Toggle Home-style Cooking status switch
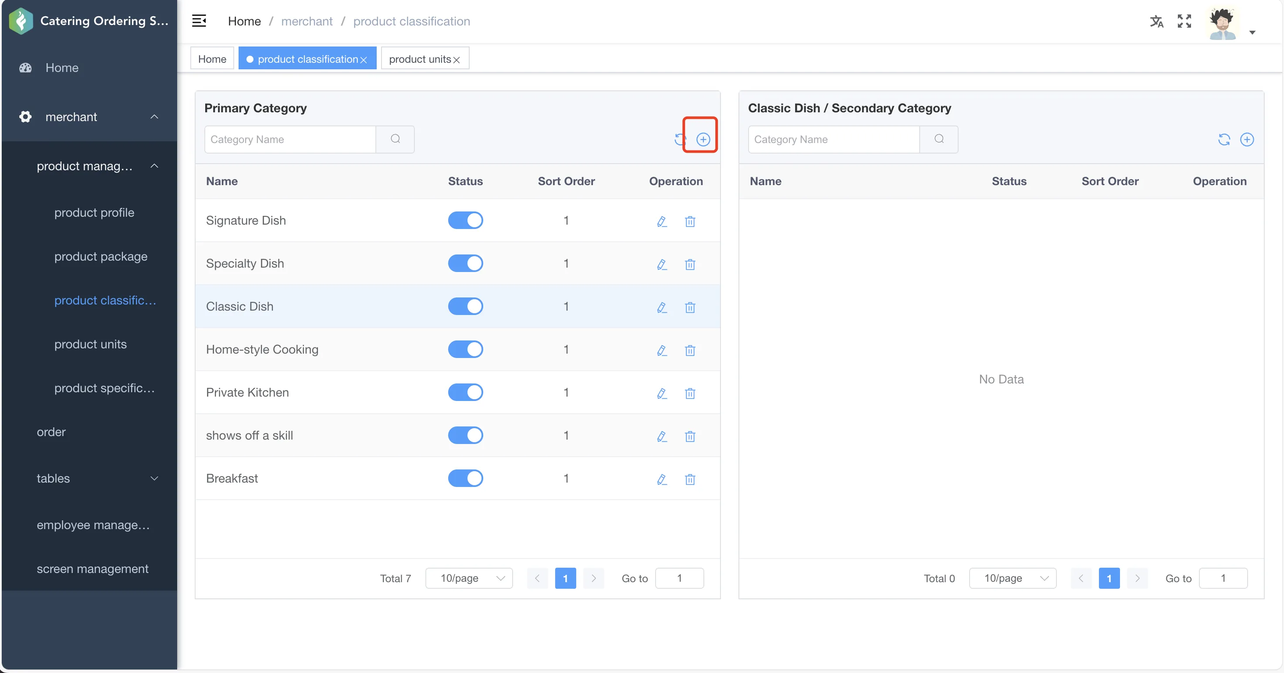This screenshot has width=1284, height=673. (465, 349)
